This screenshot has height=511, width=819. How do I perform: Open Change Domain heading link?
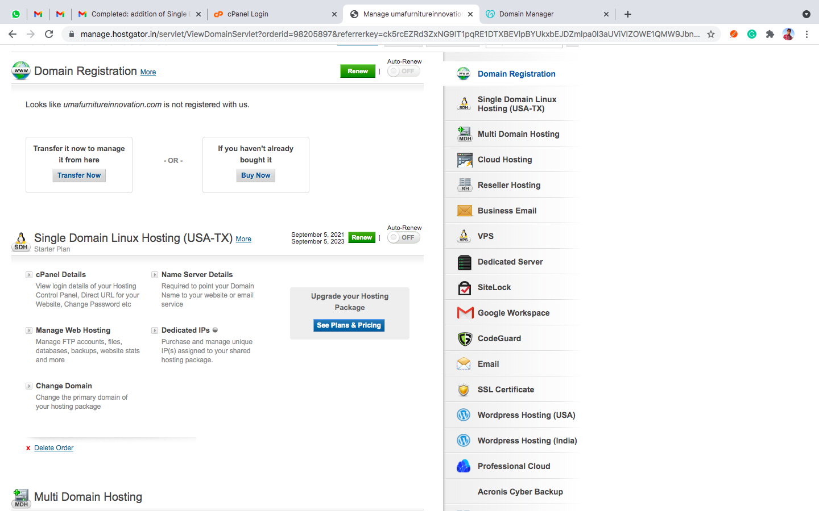click(64, 386)
